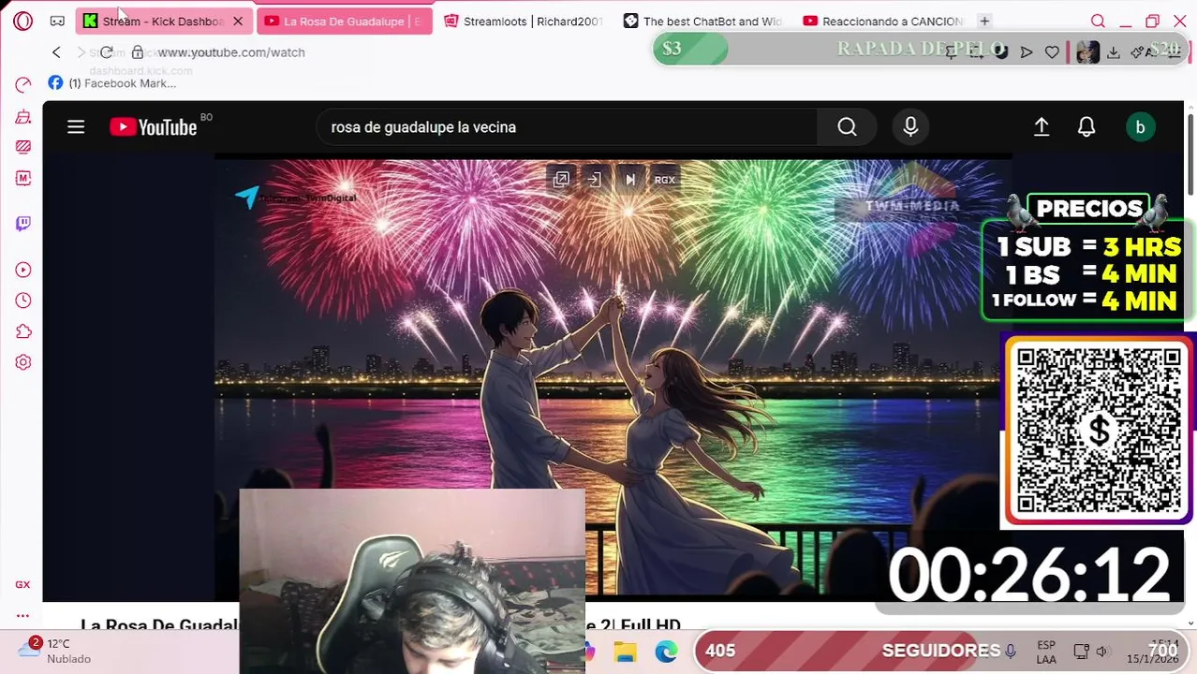1197x674 pixels.
Task: Open the tab search magnifier
Action: [1098, 21]
